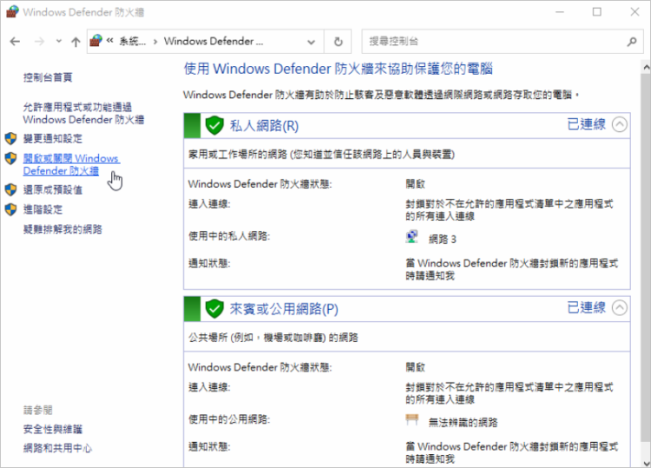Viewport: 651px width, 468px height.
Task: Click the Forward arrow navigation button
Action: 39,41
